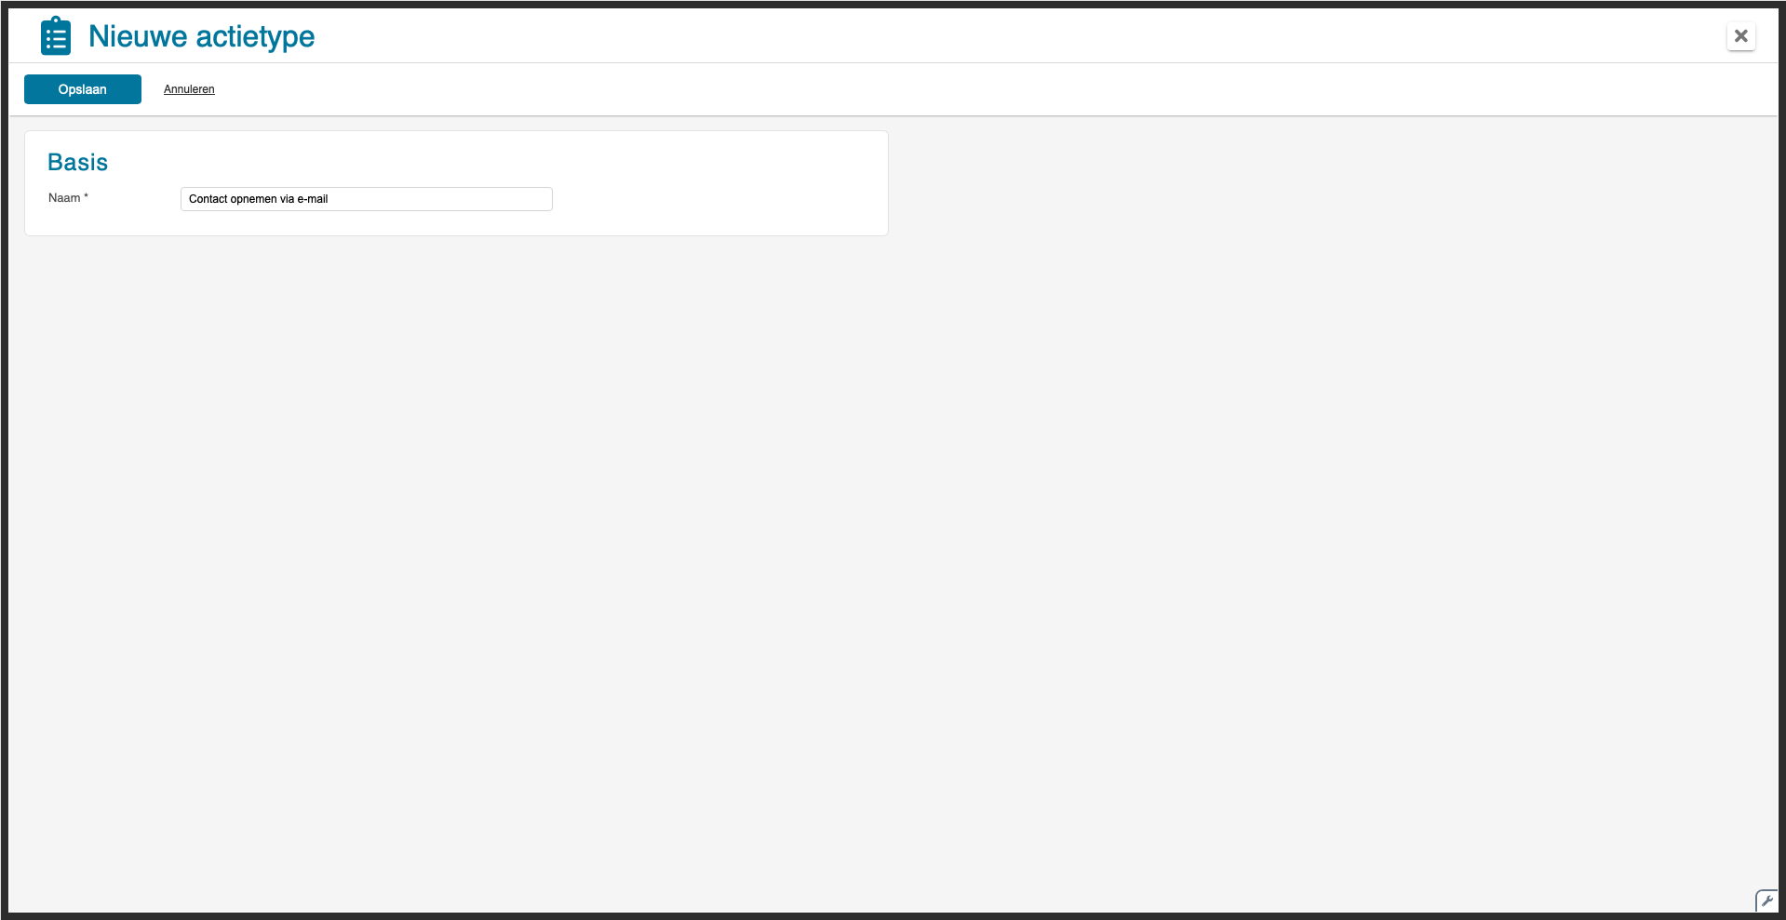Viewport: 1786px width, 920px height.
Task: Click the required asterisk next to Naam
Action: tap(86, 196)
